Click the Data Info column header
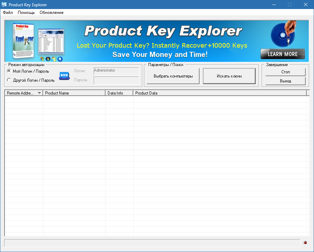Image resolution: width=314 pixels, height=252 pixels. point(119,93)
